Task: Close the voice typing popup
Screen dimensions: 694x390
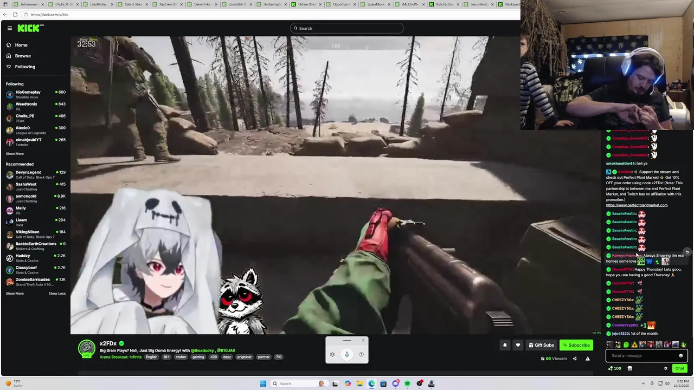Action: (363, 341)
